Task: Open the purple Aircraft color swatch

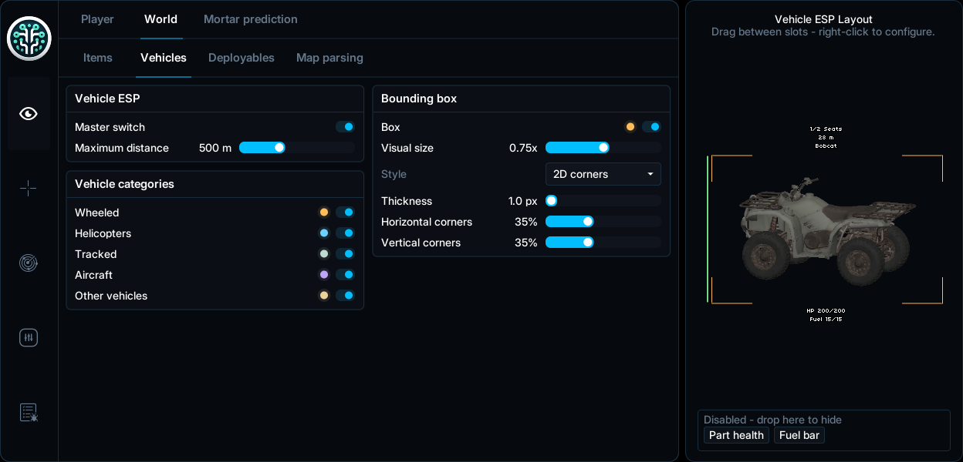Action: [324, 275]
